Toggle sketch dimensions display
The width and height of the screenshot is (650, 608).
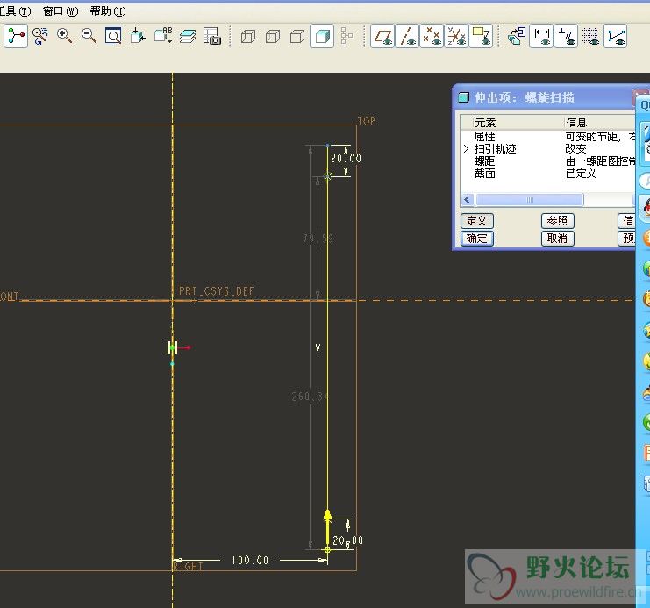[541, 36]
